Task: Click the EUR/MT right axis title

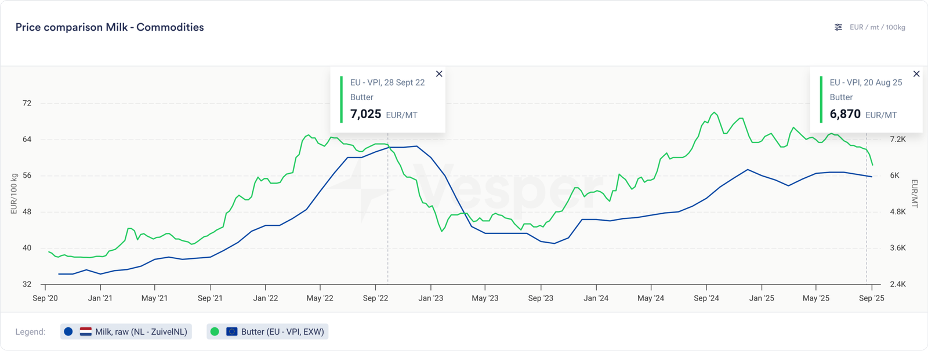Action: (x=915, y=193)
